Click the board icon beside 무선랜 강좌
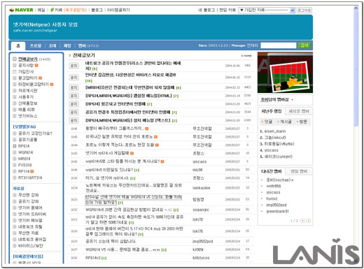This screenshot has height=269, width=364. [x=15, y=195]
